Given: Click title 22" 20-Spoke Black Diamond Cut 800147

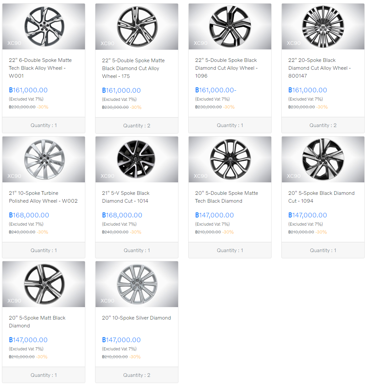Looking at the screenshot, I should coord(320,68).
